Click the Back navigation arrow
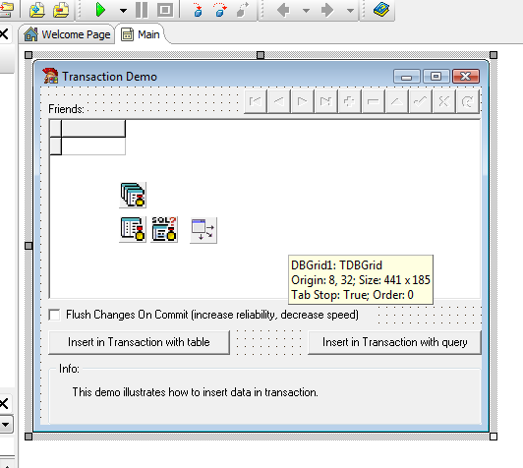Viewport: 523px width, 468px height. [283, 10]
